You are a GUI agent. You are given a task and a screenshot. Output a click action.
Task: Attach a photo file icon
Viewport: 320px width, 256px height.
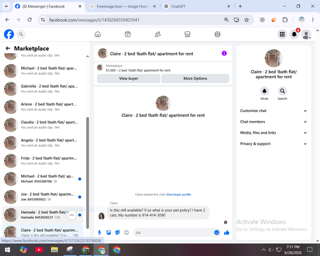click(109, 232)
